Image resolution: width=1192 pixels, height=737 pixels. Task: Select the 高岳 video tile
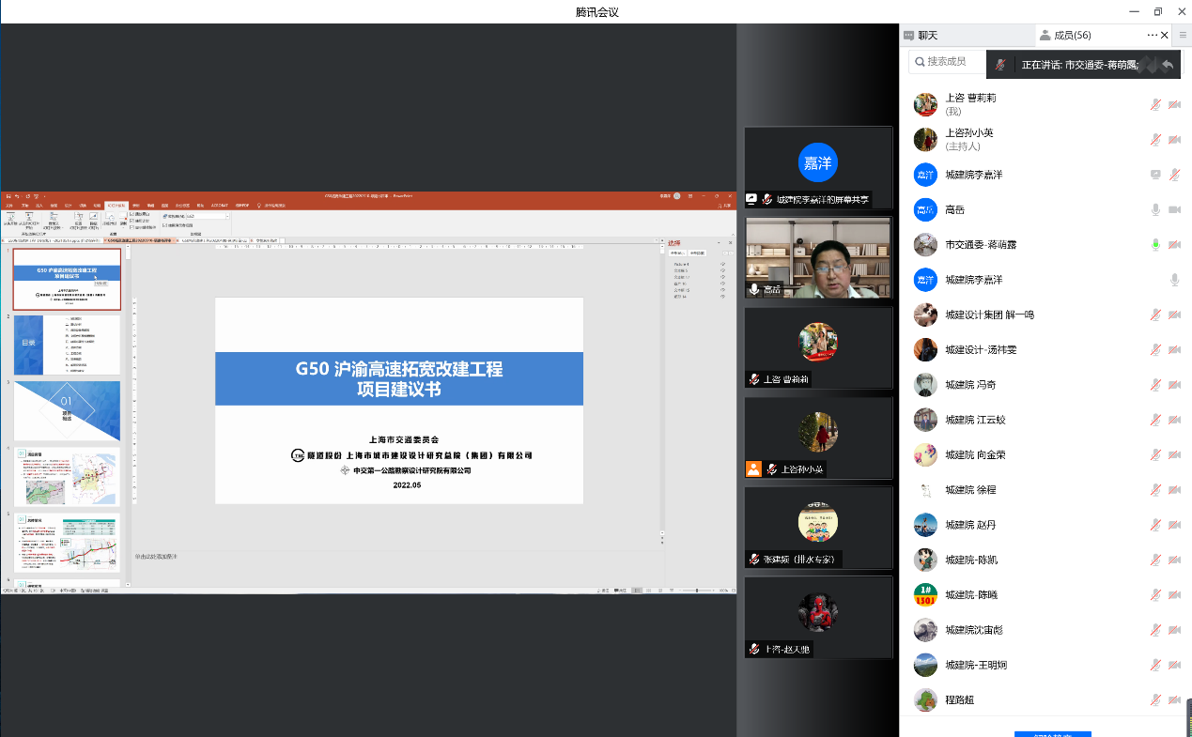tap(817, 258)
